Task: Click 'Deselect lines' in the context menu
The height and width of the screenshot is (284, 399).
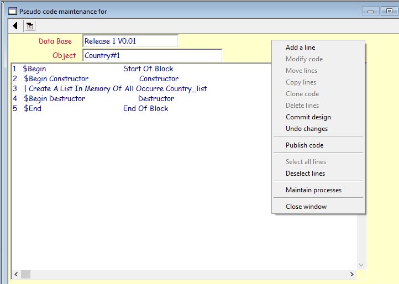Action: click(x=305, y=173)
